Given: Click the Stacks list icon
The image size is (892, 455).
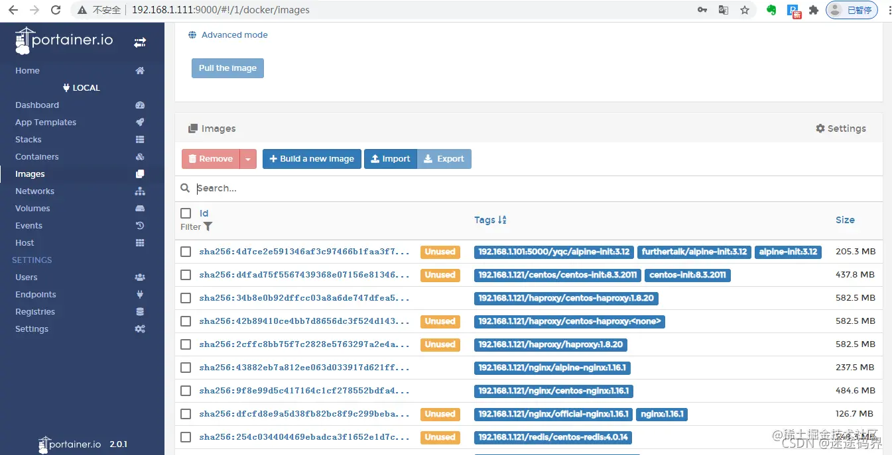Looking at the screenshot, I should [140, 140].
